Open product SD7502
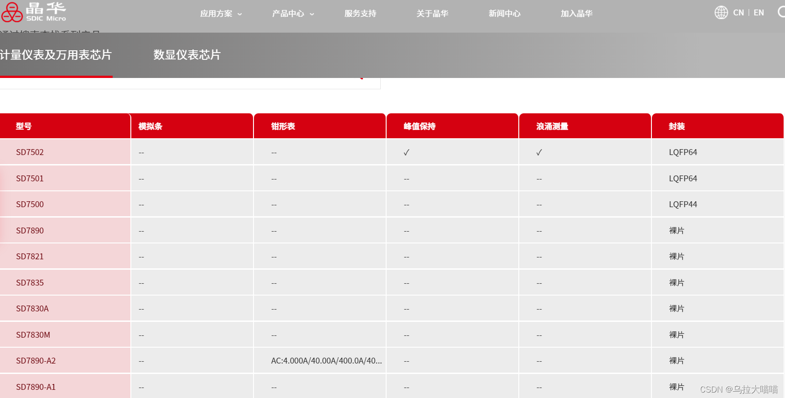Screen dimensions: 785x398 pos(30,152)
